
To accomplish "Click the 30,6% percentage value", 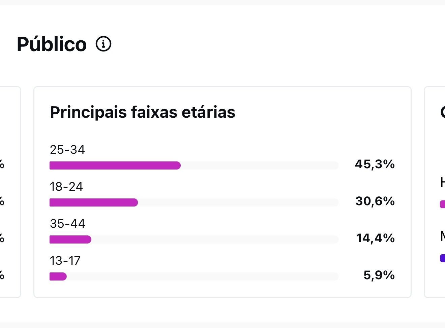I will click(x=375, y=201).
